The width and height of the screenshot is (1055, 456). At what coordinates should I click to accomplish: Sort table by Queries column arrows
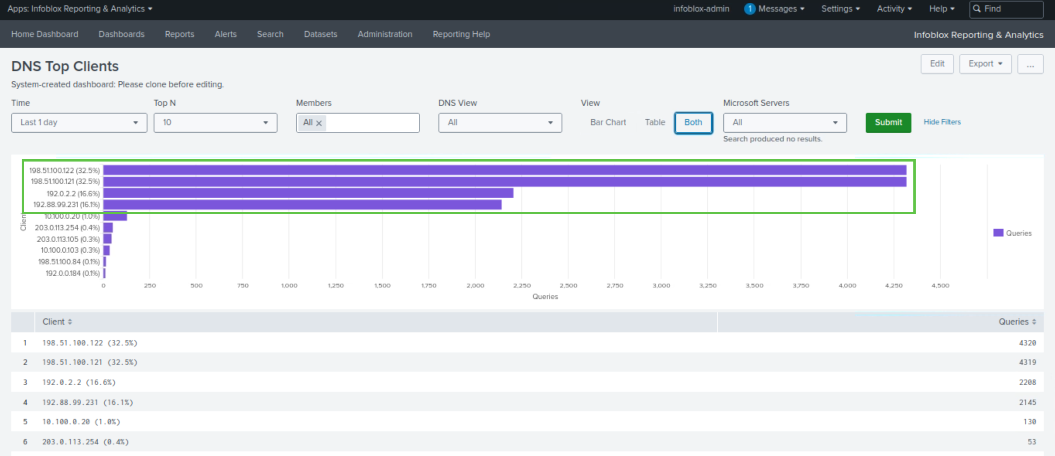pyautogui.click(x=1034, y=322)
